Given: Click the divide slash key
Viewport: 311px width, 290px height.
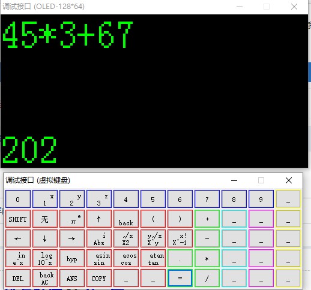Looking at the screenshot, I should tap(207, 278).
